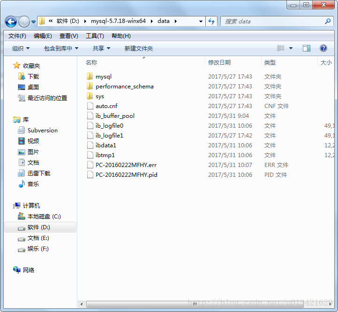
Task: Sort by the 大小 column header
Action: tap(326, 63)
